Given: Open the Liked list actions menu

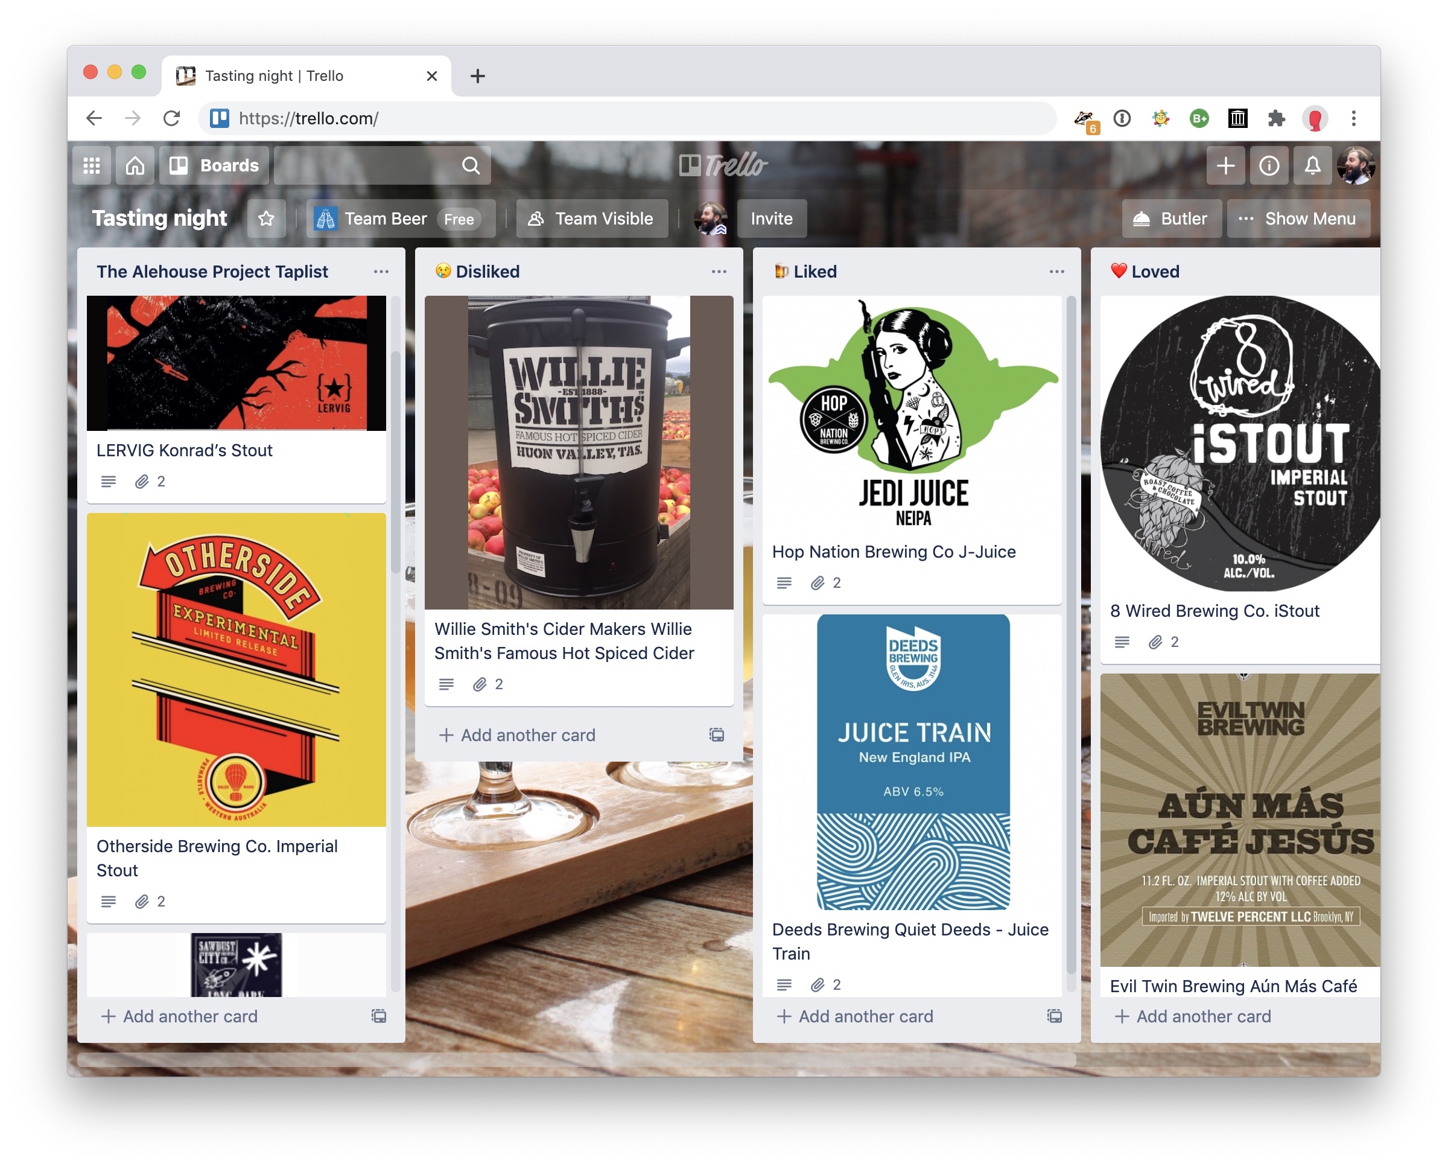Looking at the screenshot, I should [x=1056, y=272].
